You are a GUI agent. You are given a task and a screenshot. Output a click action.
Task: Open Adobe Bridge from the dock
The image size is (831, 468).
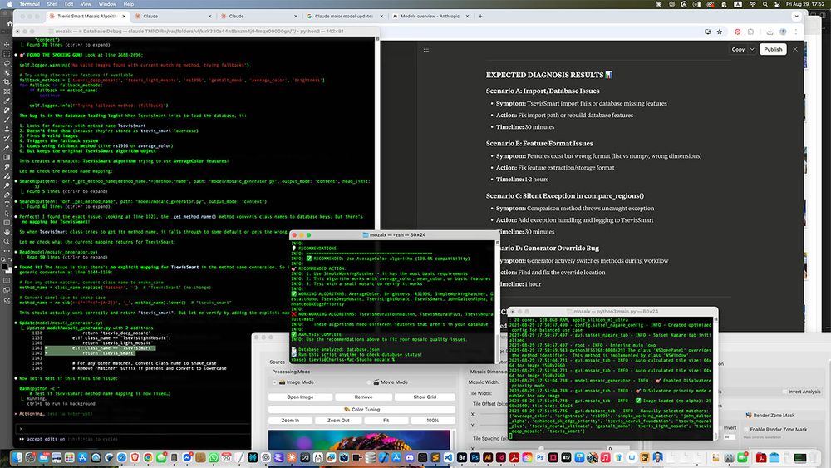point(461,457)
